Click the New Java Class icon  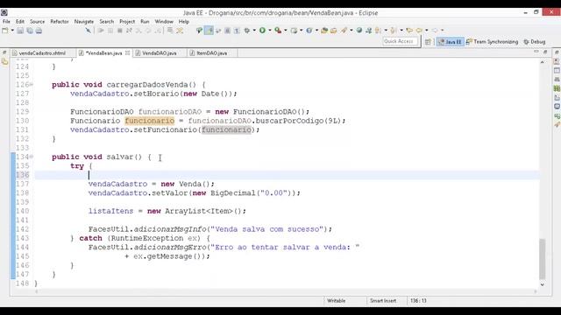309,31
